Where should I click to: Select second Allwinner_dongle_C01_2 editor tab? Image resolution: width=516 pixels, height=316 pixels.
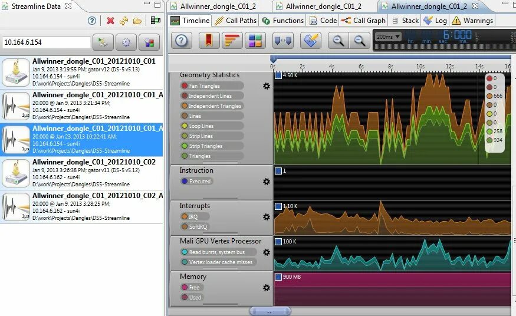[324, 6]
